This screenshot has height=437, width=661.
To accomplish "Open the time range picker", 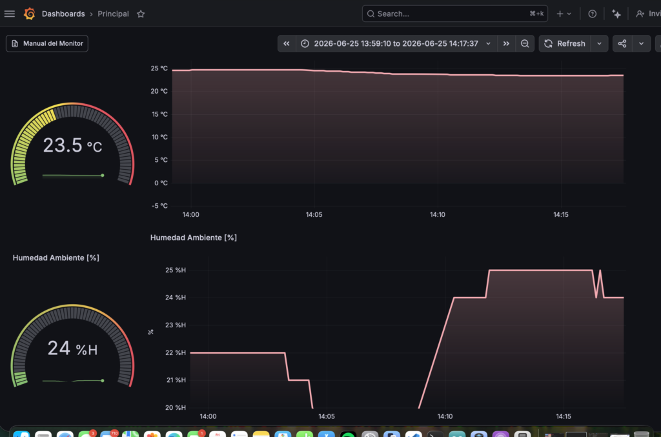I will [396, 43].
